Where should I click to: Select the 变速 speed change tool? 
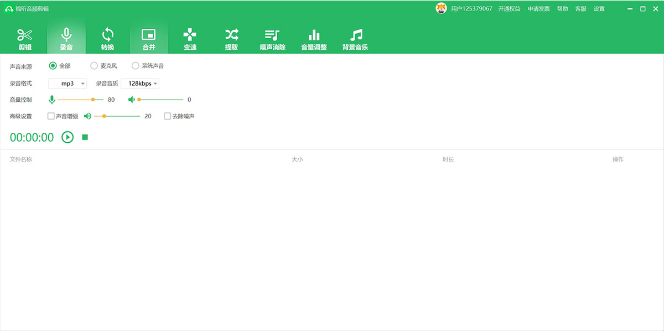pos(190,39)
